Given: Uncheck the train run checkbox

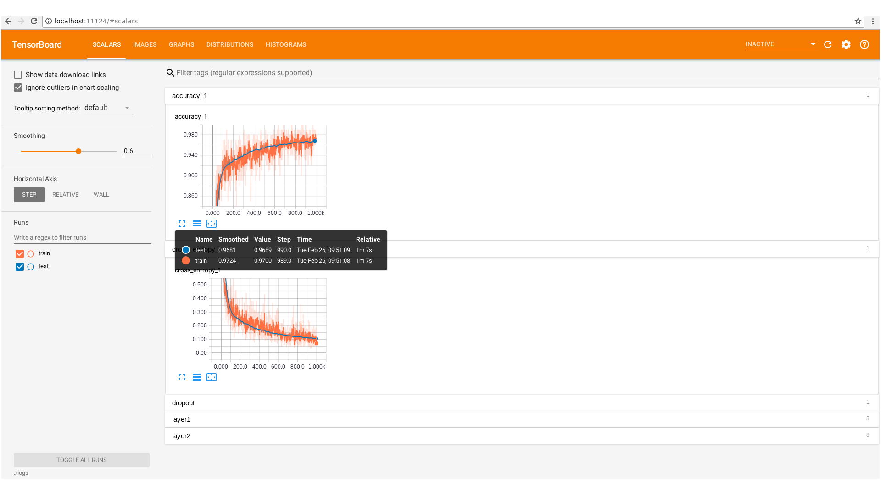Looking at the screenshot, I should pos(20,254).
